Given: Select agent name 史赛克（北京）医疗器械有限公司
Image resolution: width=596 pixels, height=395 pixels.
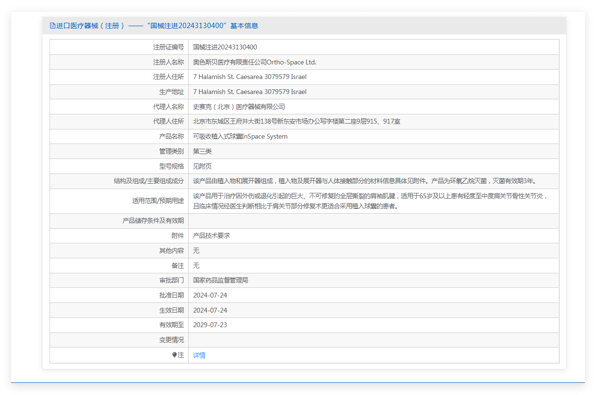Looking at the screenshot, I should [239, 107].
